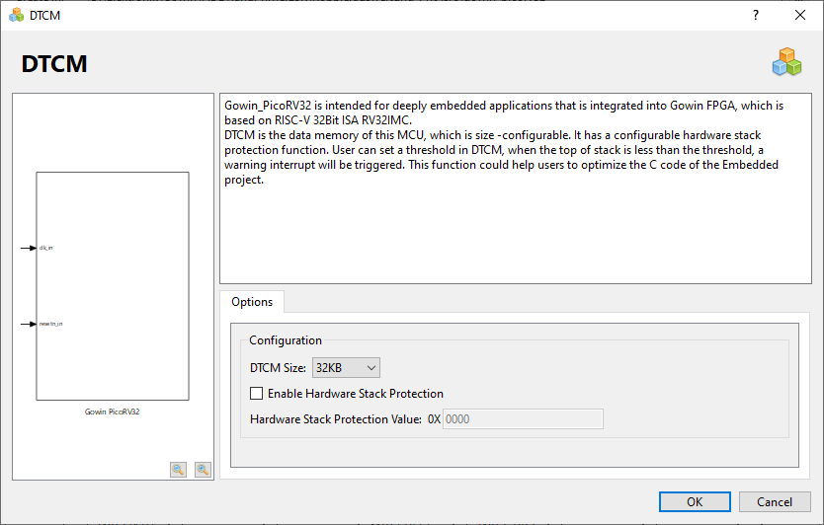
Task: Enable Hardware Stack Protection checkbox
Action: click(257, 393)
